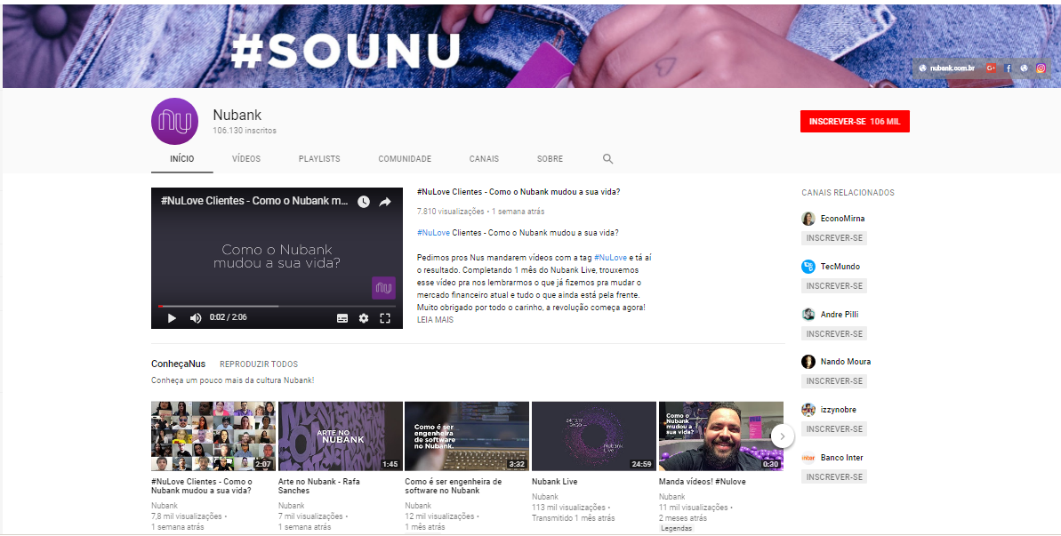Enter fullscreen on the video player
The height and width of the screenshot is (536, 1061).
385,317
